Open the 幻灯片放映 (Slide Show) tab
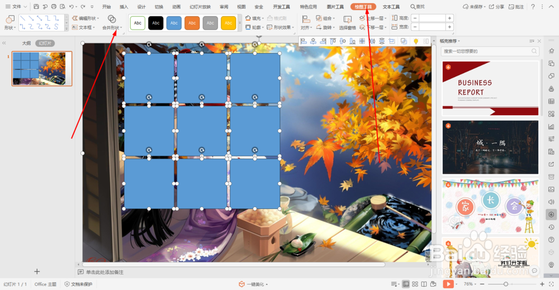 [x=200, y=7]
